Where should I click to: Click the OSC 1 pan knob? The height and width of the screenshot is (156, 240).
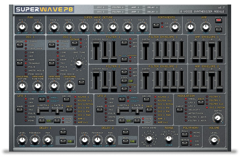coord(22,27)
